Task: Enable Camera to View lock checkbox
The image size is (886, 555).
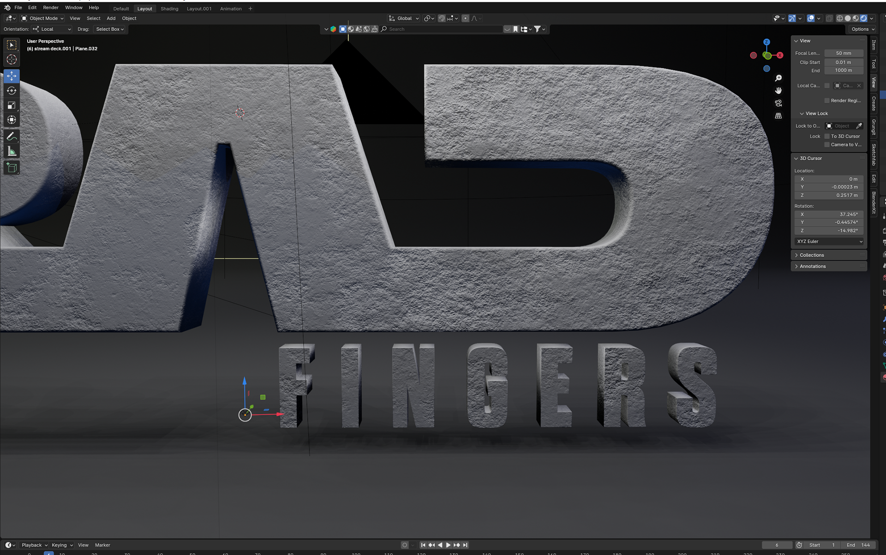Action: (x=827, y=144)
